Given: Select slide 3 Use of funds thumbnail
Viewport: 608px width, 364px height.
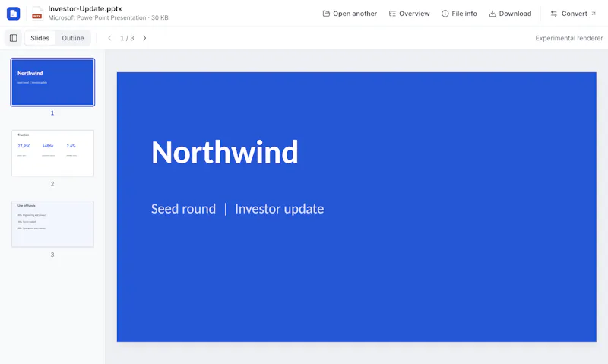Looking at the screenshot, I should (52, 224).
